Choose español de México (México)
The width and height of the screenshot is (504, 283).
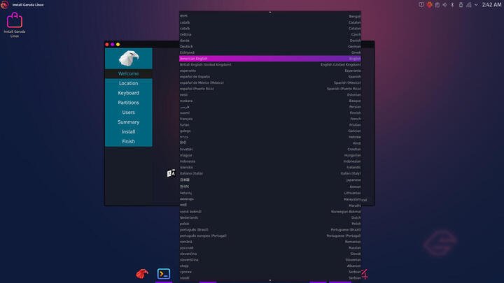point(270,82)
